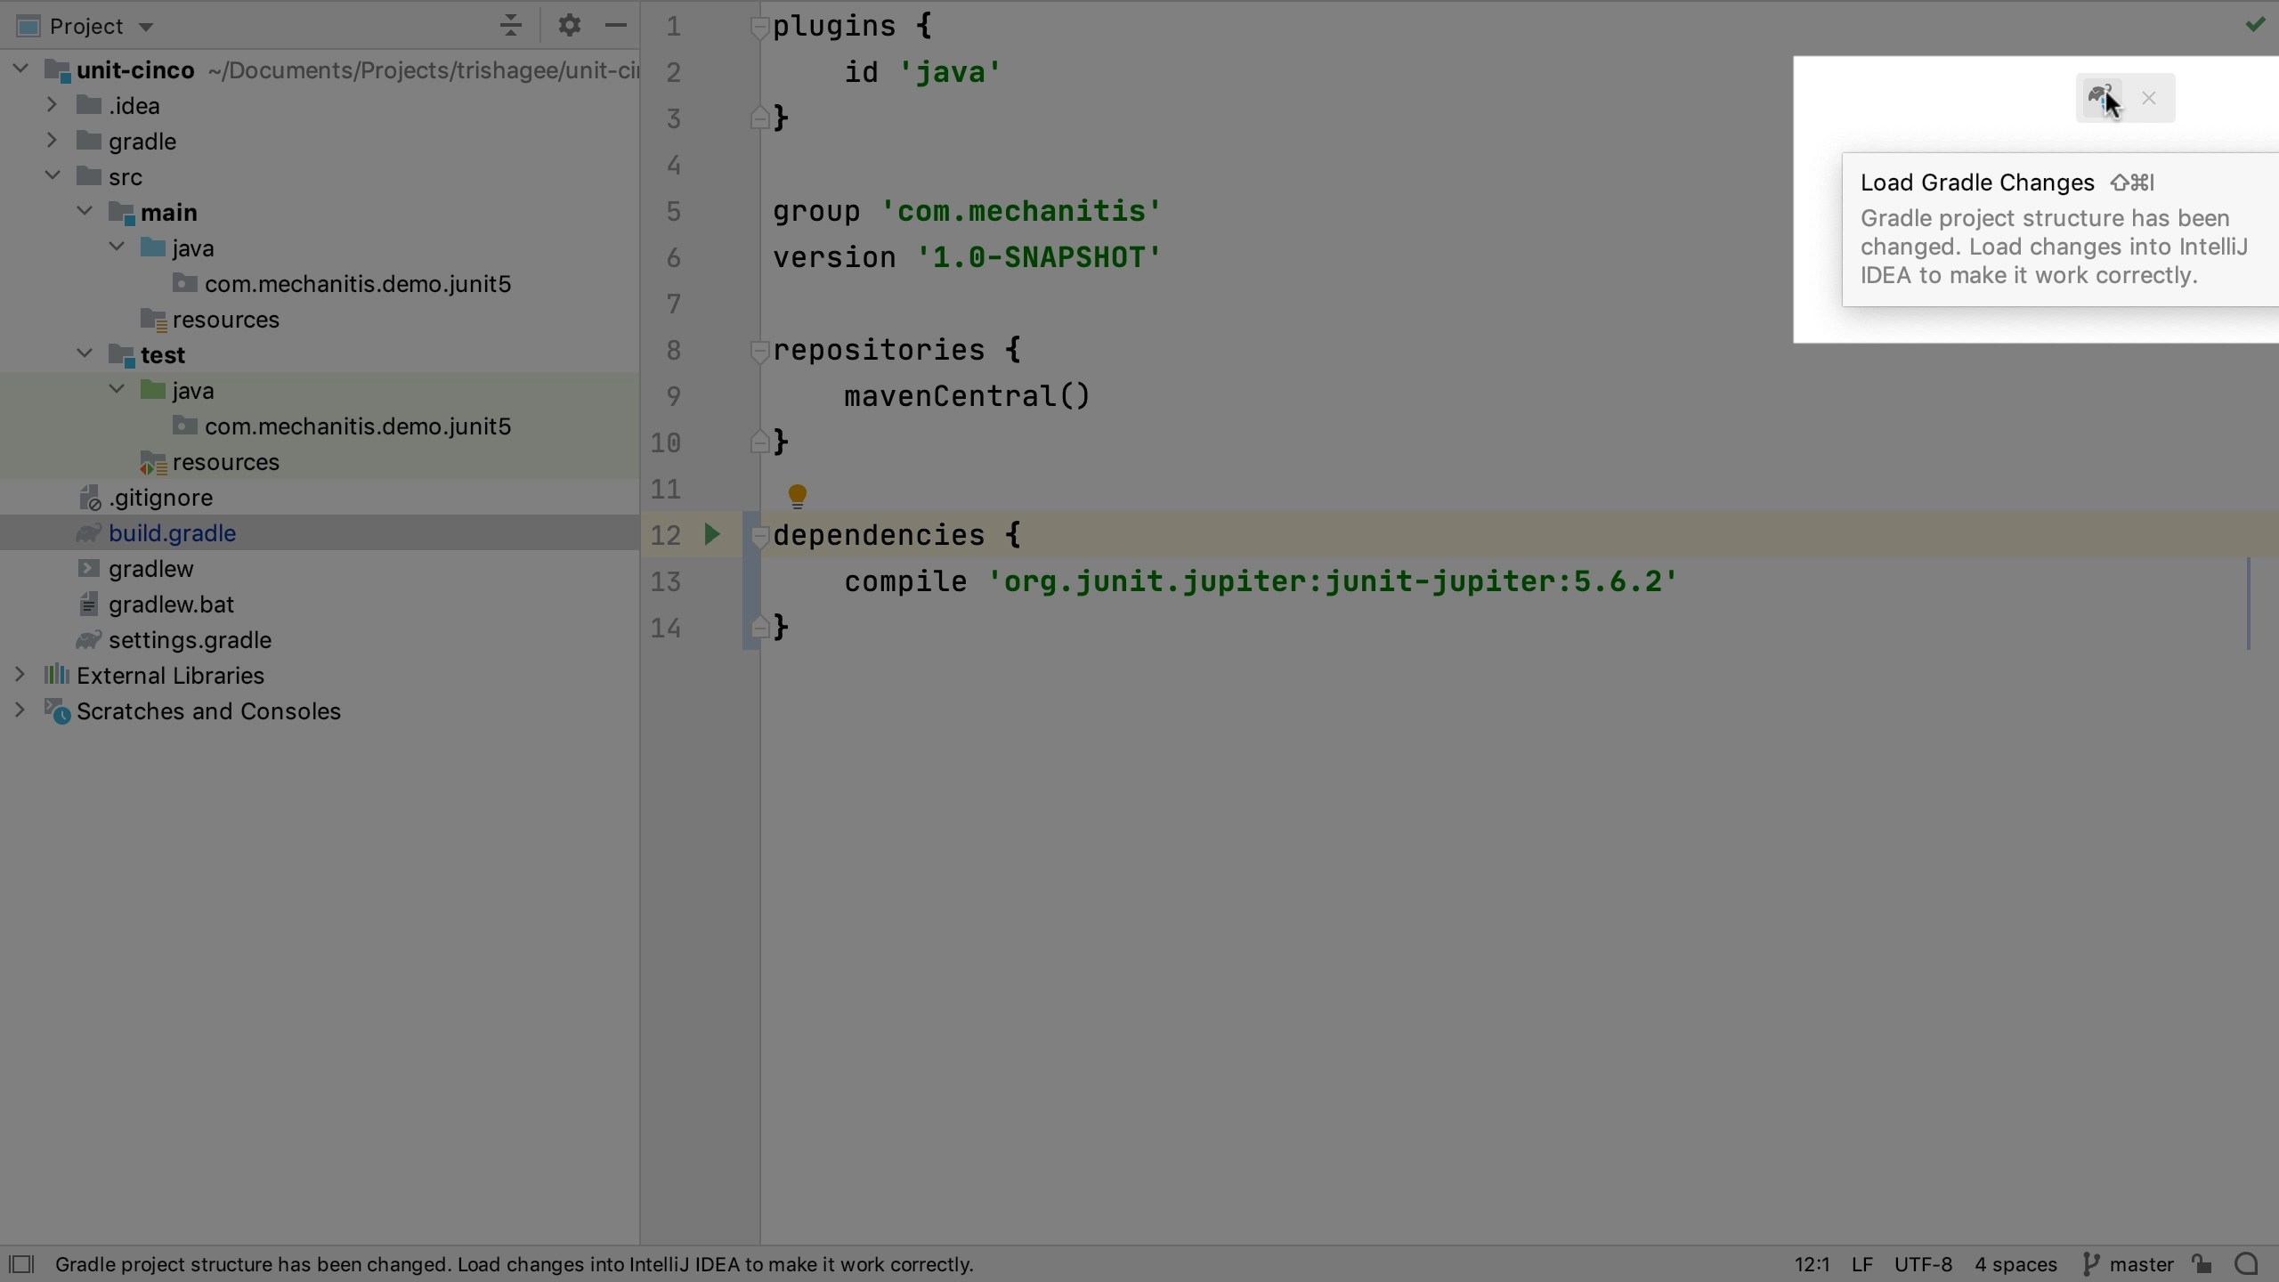
Task: Open Project tool window settings gear
Action: pyautogui.click(x=569, y=25)
